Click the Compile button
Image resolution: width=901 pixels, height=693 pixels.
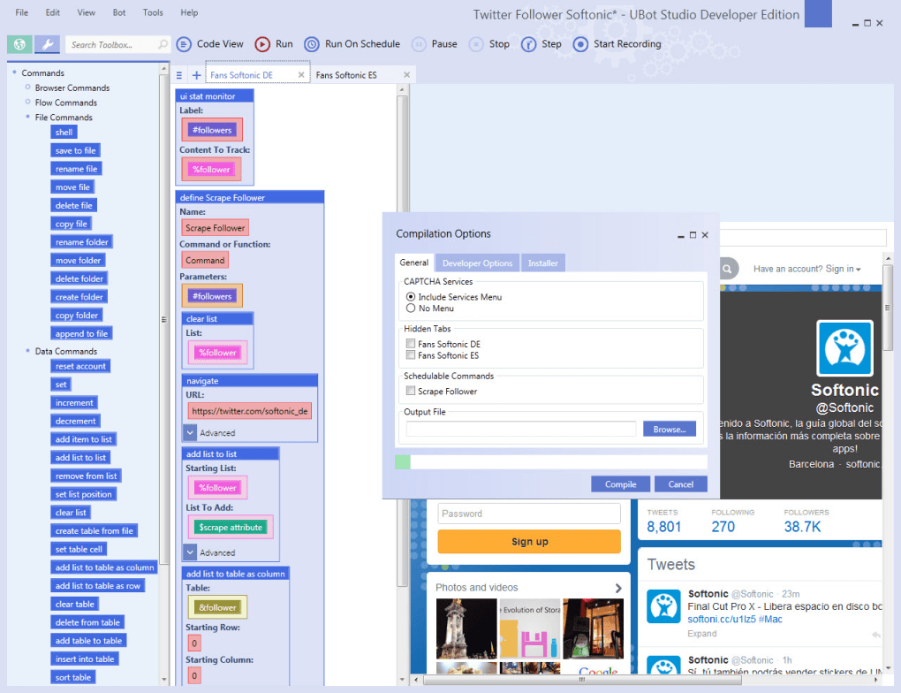click(x=621, y=484)
